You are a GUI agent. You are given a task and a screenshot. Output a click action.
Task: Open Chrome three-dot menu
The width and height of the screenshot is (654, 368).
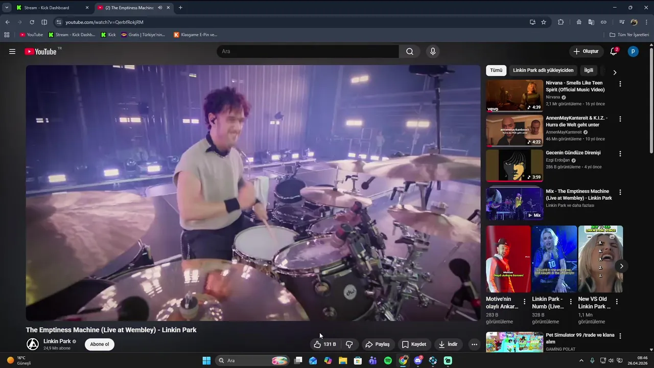pyautogui.click(x=646, y=22)
